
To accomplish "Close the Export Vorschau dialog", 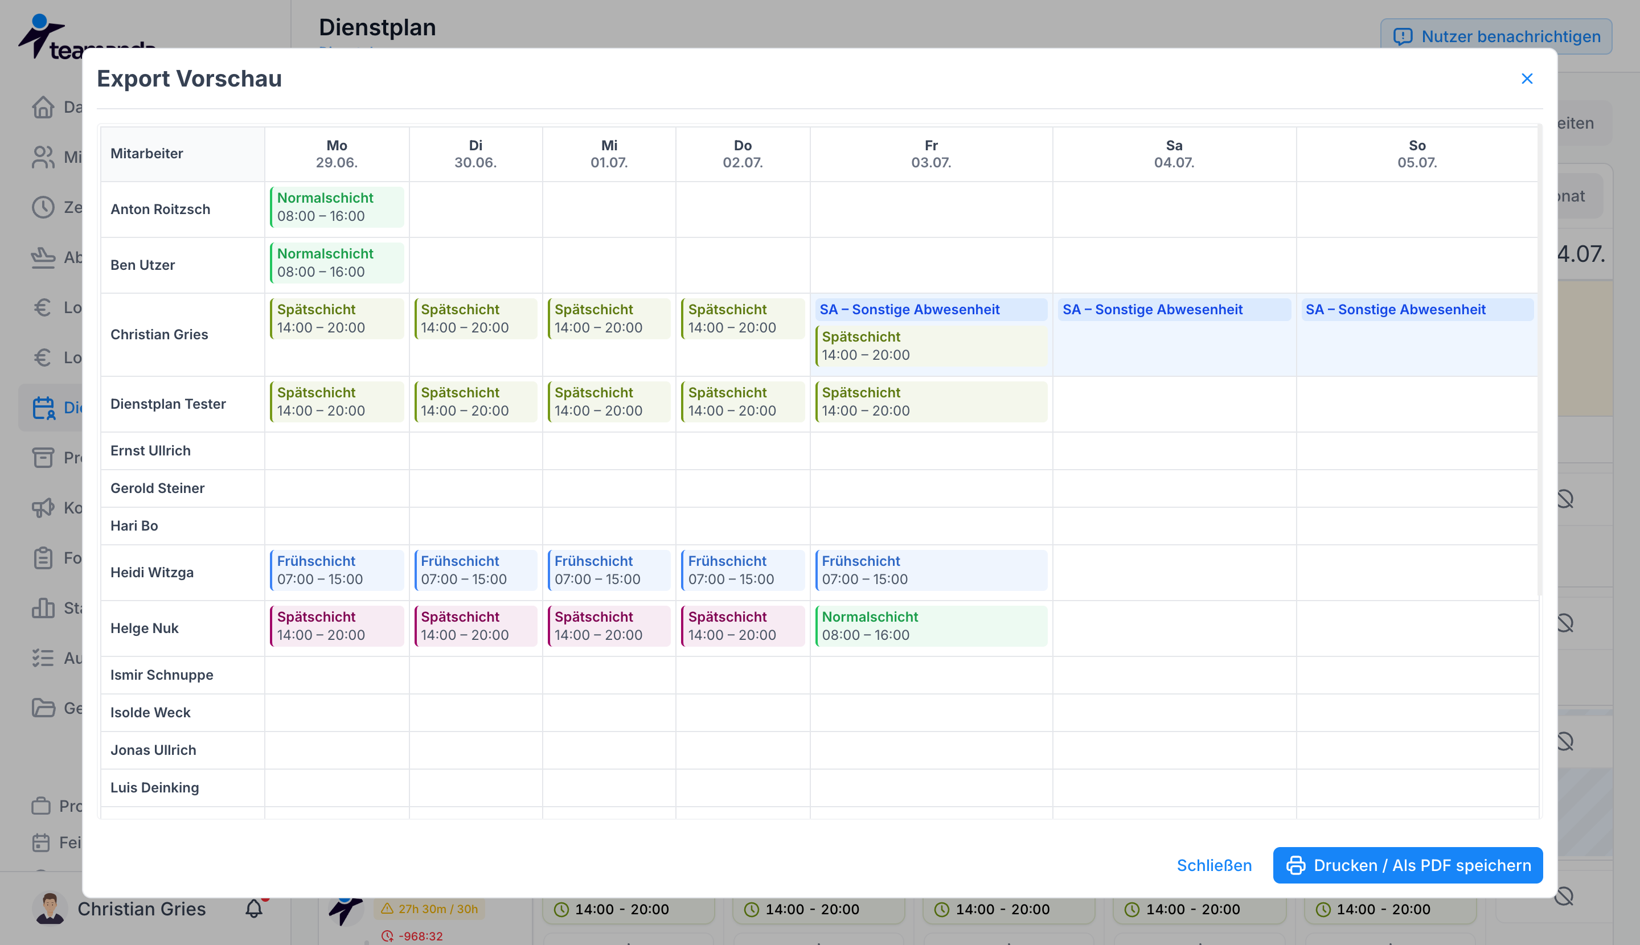I will (1526, 79).
